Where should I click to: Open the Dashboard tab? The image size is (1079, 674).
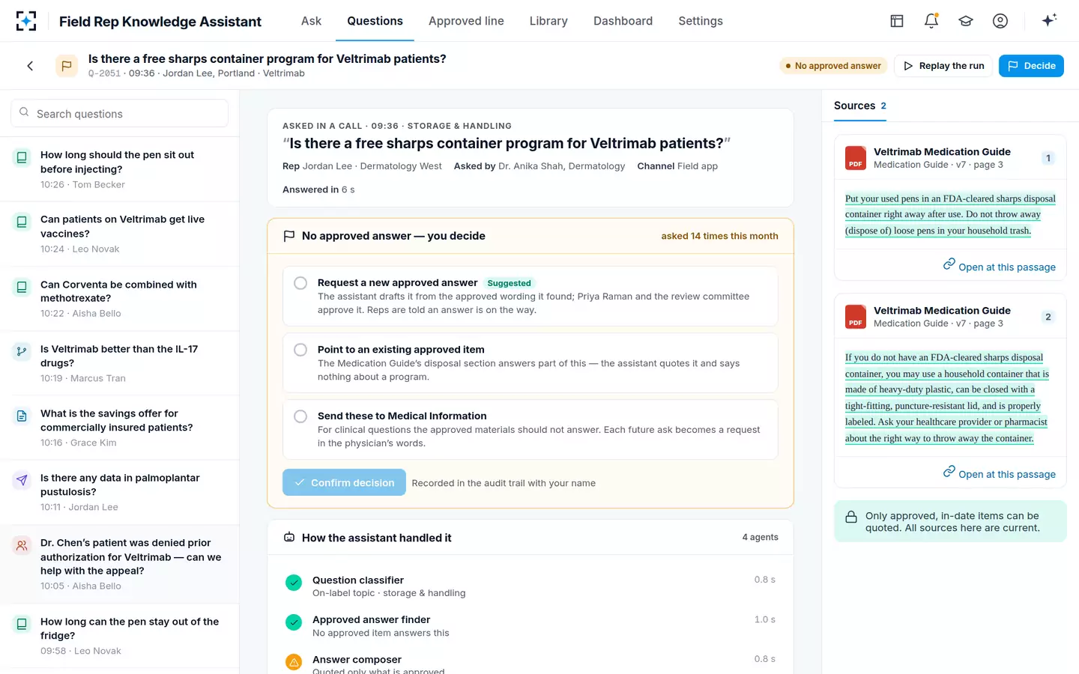623,21
